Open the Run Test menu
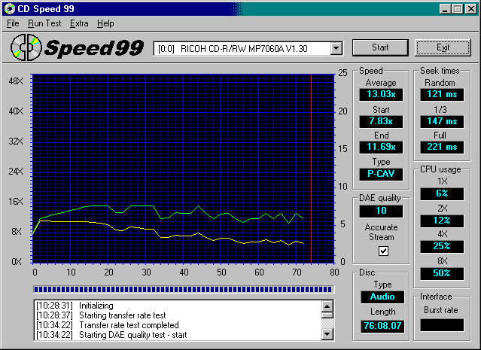Screen dimensions: 481x350 (44, 23)
